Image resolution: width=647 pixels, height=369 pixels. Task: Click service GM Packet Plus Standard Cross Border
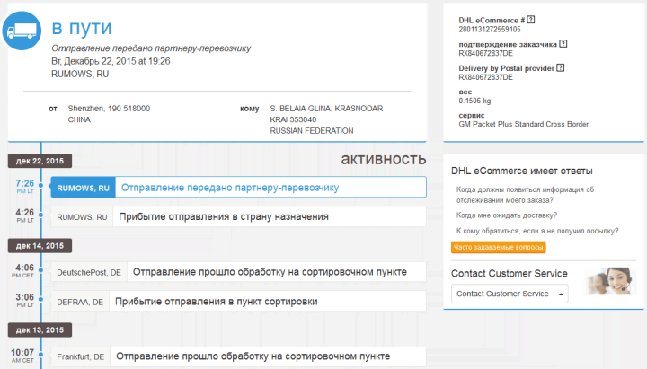(524, 124)
